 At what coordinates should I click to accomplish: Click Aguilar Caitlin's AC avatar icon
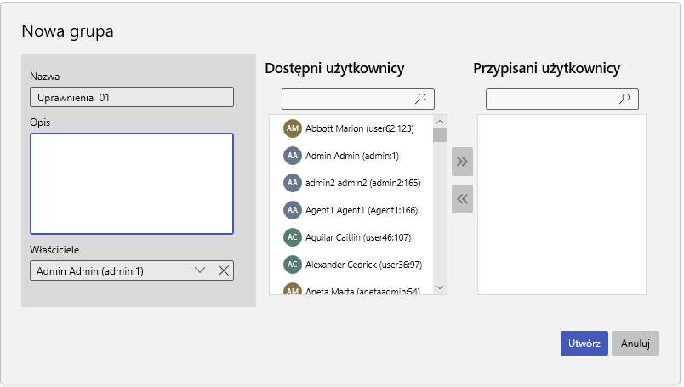click(293, 236)
